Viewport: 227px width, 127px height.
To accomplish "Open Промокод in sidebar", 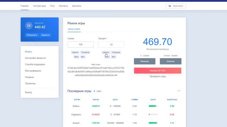I will pos(30,83).
